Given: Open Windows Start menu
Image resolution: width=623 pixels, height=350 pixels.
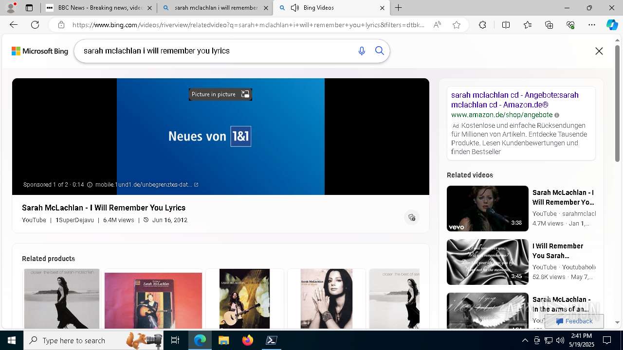Looking at the screenshot, I should pyautogui.click(x=12, y=341).
